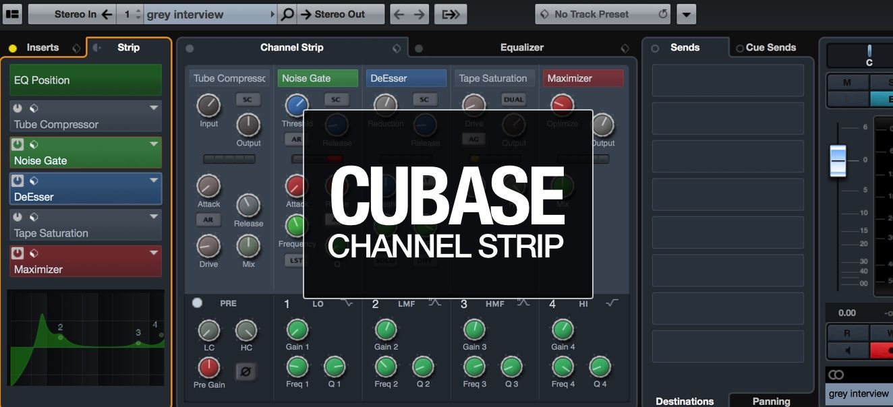
Task: Disable the DeEsser power button
Action: [x=18, y=181]
